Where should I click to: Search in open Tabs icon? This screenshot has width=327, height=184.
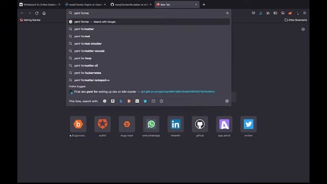[153, 101]
